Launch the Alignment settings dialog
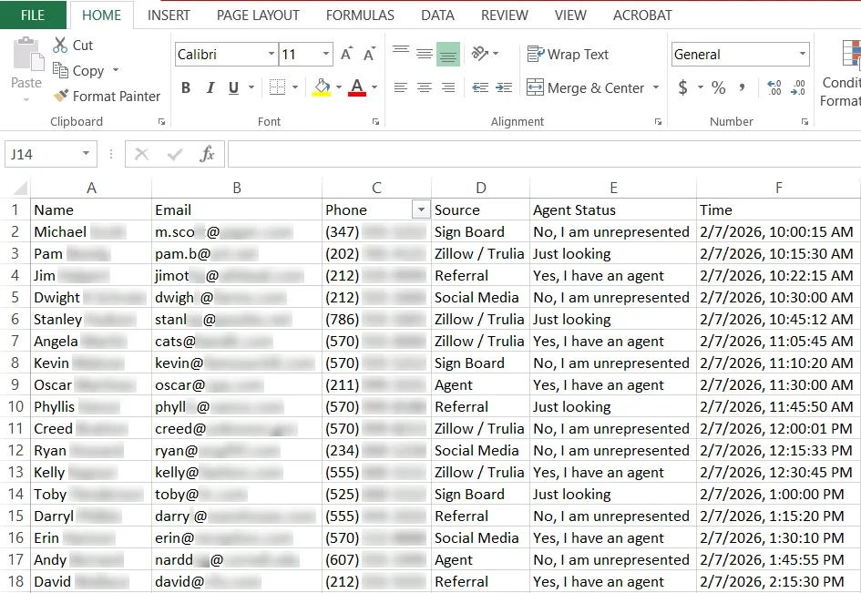The height and width of the screenshot is (593, 861). pyautogui.click(x=658, y=122)
